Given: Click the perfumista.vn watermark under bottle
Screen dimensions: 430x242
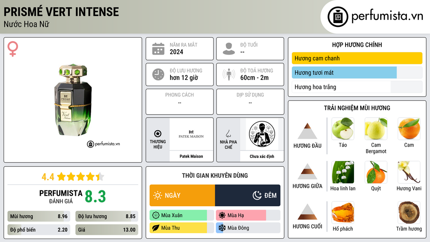Looking at the screenshot, I should pos(103,144).
